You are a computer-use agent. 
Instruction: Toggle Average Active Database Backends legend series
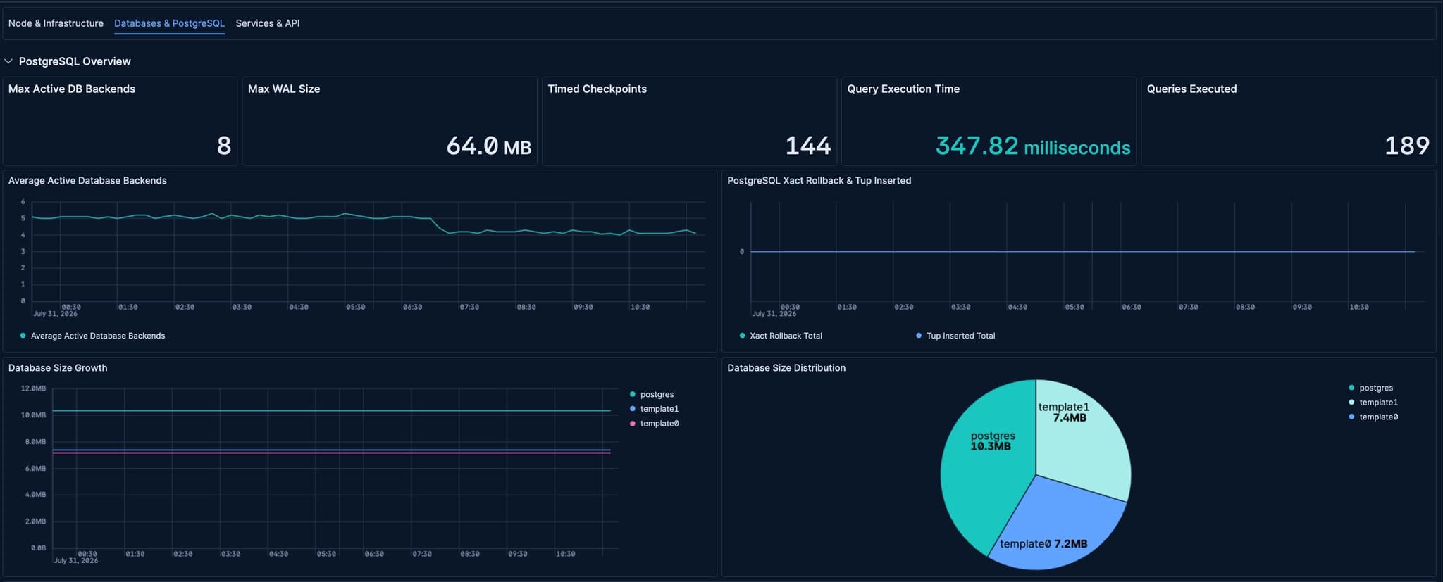pos(93,336)
